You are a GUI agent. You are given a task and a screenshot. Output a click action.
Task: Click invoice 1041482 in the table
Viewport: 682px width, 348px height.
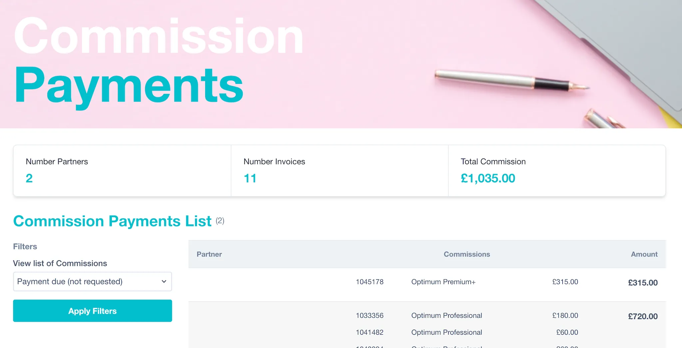(x=370, y=332)
